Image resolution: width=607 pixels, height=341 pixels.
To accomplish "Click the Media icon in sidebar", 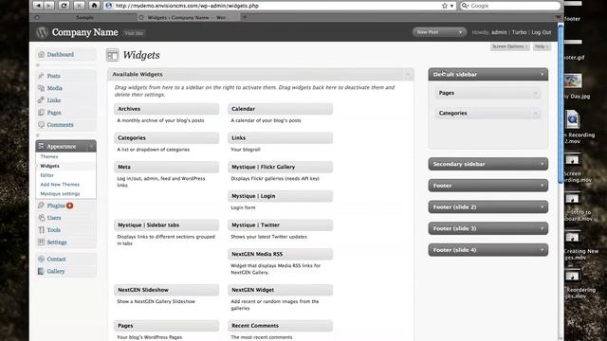I will [x=41, y=88].
